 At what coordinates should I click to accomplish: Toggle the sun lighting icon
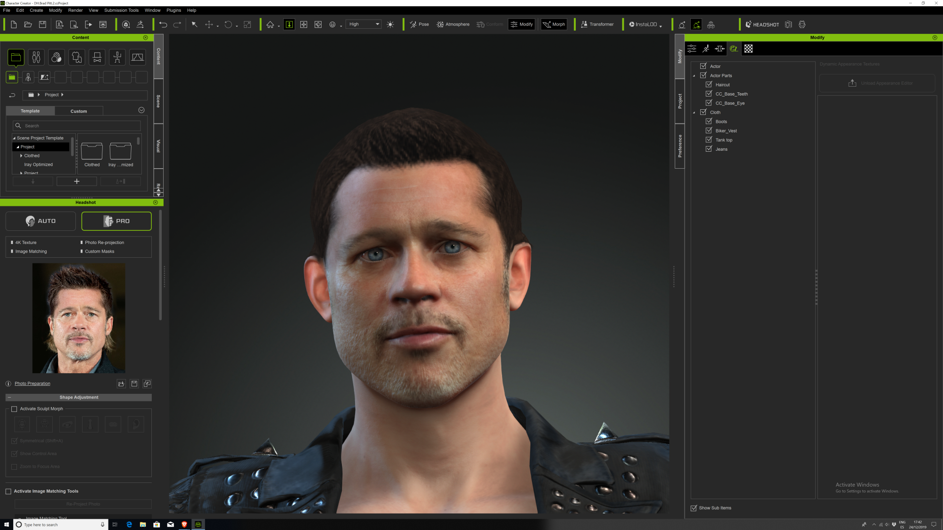click(x=390, y=24)
